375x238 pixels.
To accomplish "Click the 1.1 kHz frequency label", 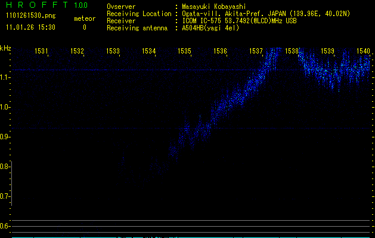I will [4, 77].
